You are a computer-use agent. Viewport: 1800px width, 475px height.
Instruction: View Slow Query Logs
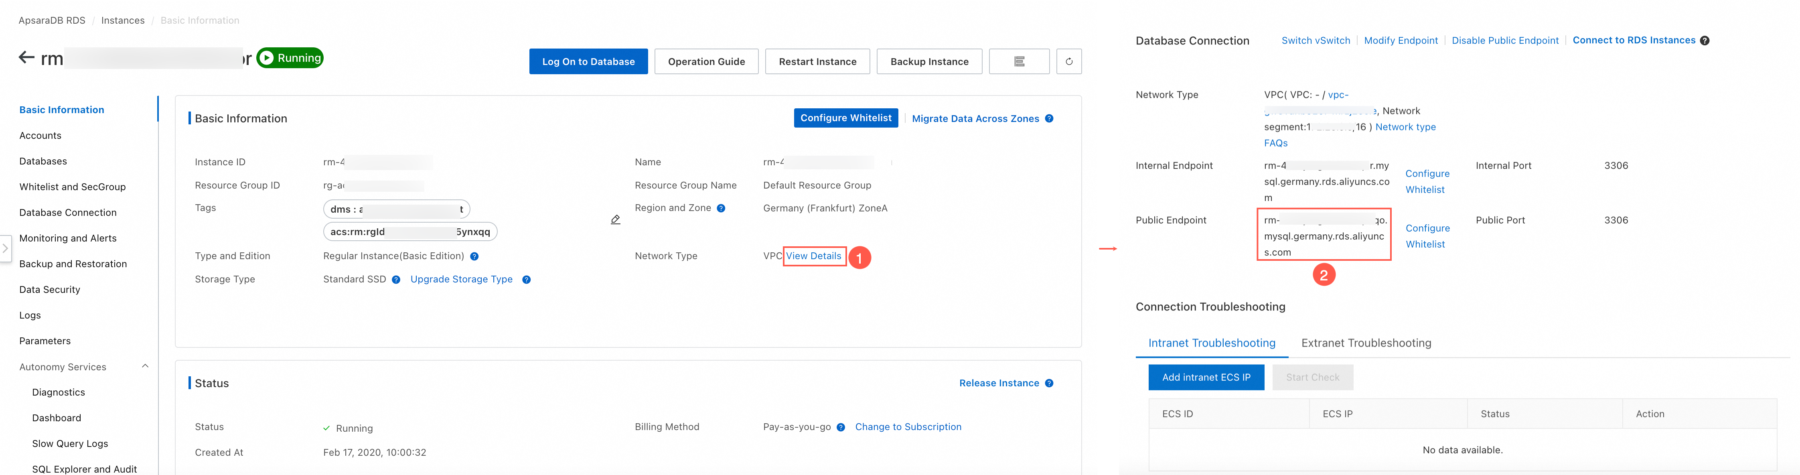[x=70, y=444]
